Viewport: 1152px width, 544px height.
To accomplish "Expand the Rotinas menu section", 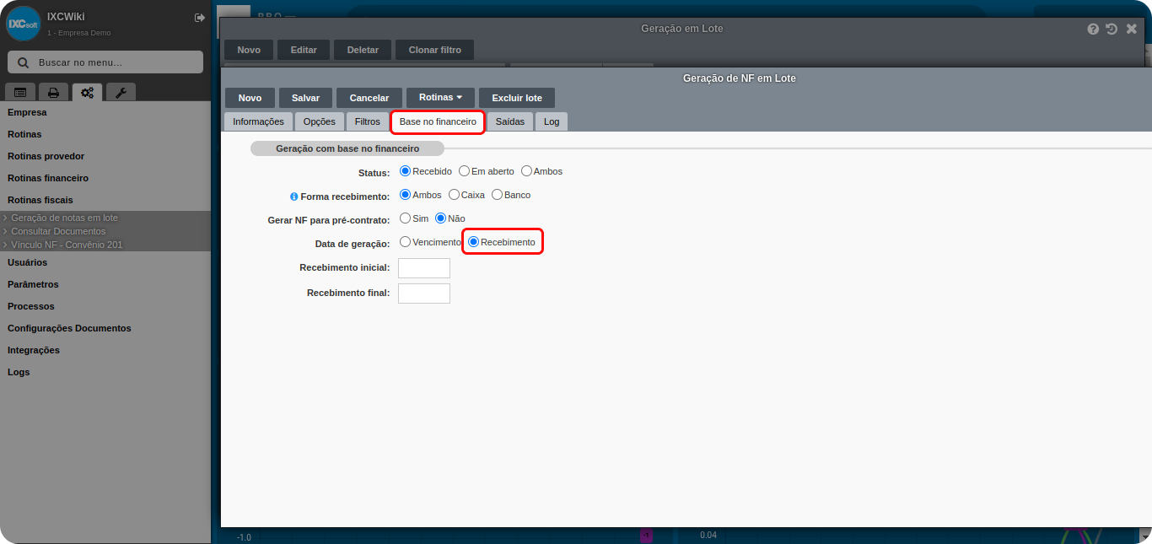I will pyautogui.click(x=24, y=134).
